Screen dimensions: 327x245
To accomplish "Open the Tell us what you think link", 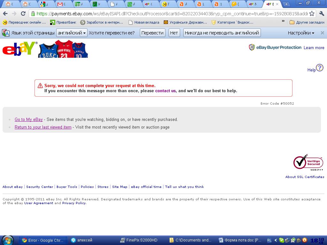I will pyautogui.click(x=184, y=187).
